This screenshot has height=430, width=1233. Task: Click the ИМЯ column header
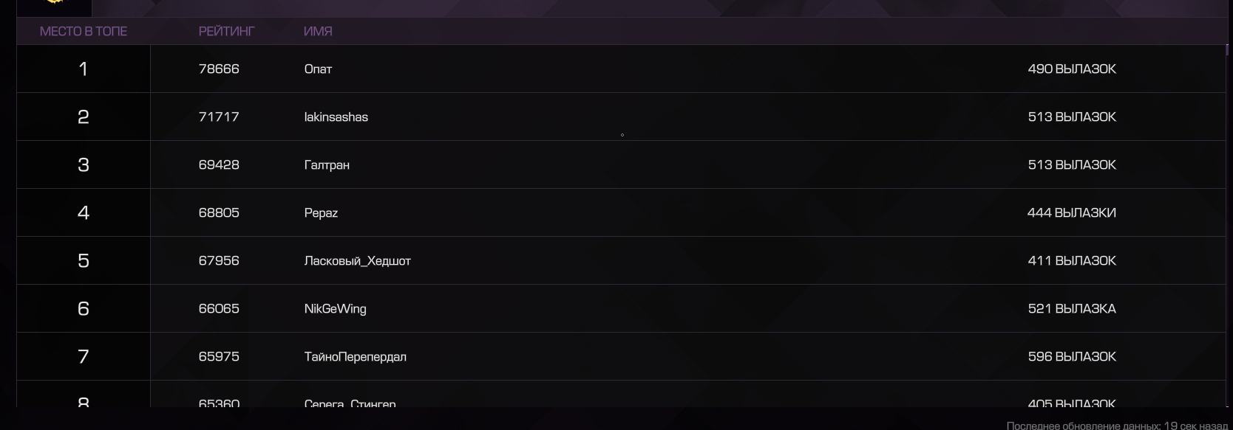click(318, 31)
